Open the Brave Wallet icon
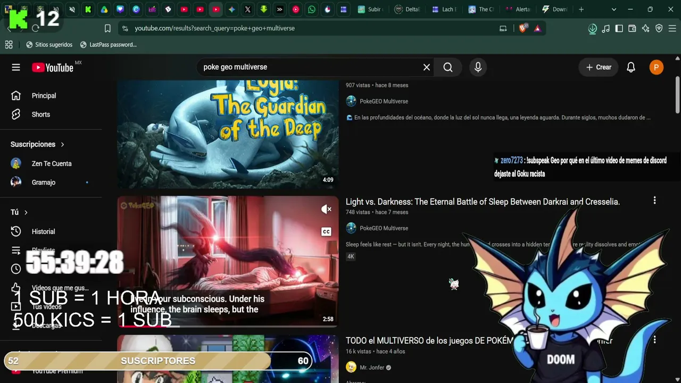Screen dimensions: 681x383 coord(632,29)
